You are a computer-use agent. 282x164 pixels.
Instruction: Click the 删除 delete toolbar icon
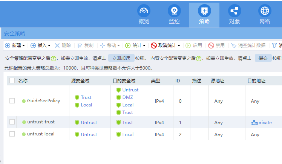click(x=57, y=46)
